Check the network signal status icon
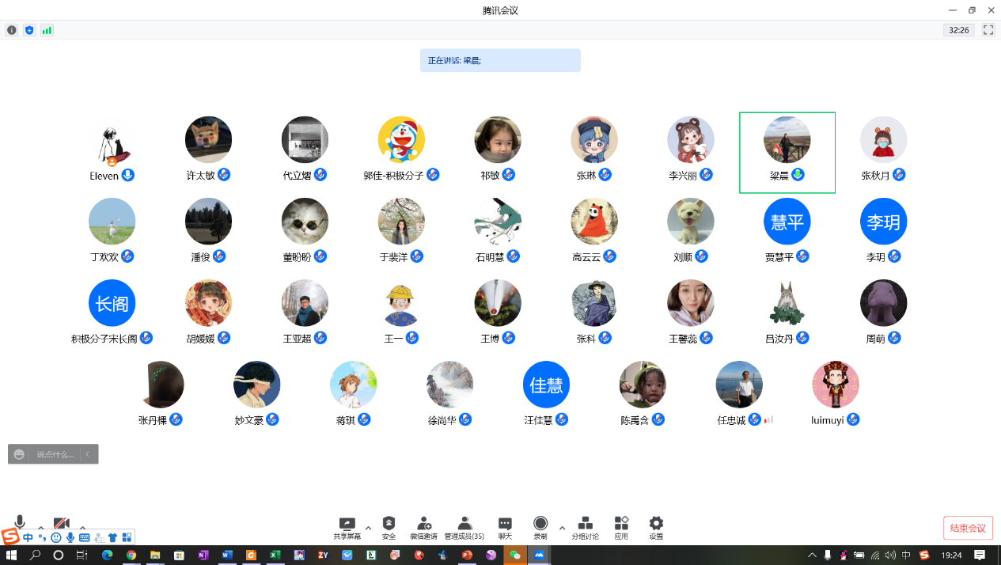This screenshot has height=565, width=1001. tap(47, 30)
